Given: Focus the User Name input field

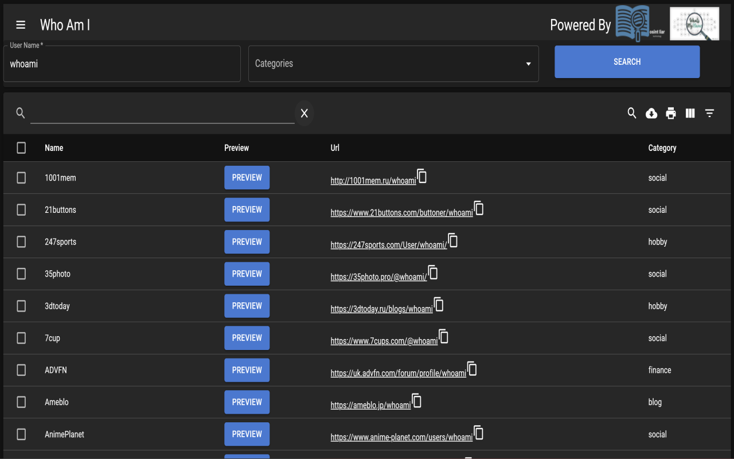Looking at the screenshot, I should pos(122,64).
